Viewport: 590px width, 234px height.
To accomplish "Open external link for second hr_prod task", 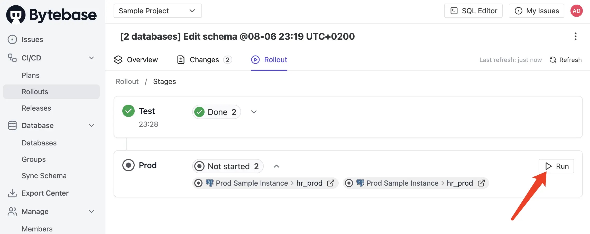I will point(481,183).
